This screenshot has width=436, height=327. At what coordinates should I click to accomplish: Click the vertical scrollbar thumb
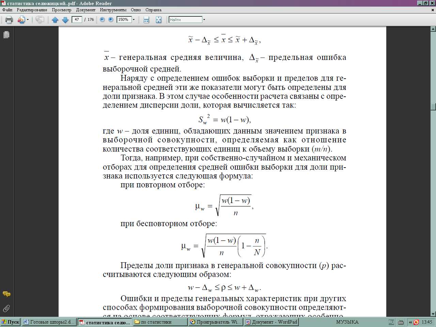(433, 107)
